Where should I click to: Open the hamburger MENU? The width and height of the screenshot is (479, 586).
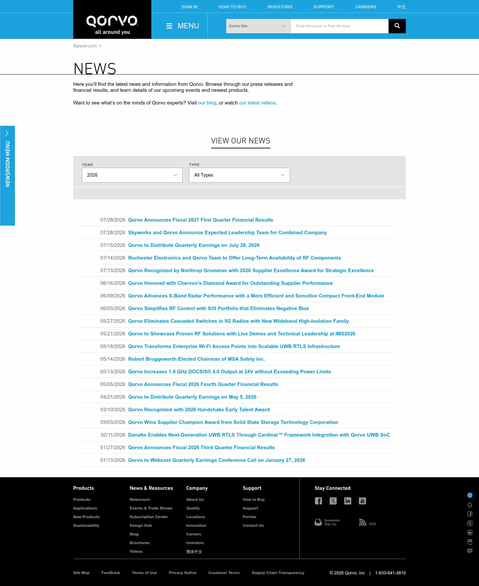[x=183, y=26]
